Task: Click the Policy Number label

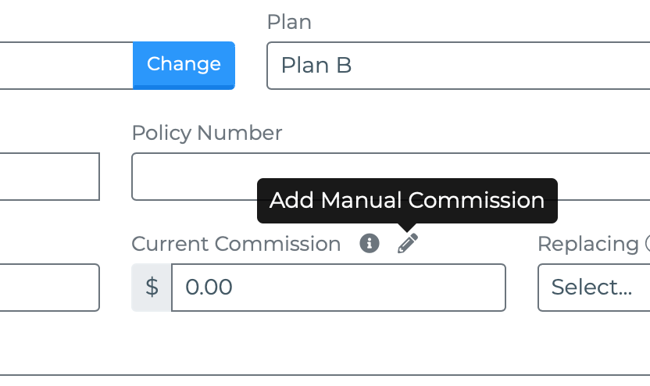Action: [x=207, y=133]
